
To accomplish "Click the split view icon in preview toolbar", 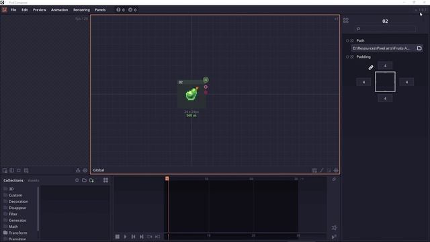I will (12, 170).
